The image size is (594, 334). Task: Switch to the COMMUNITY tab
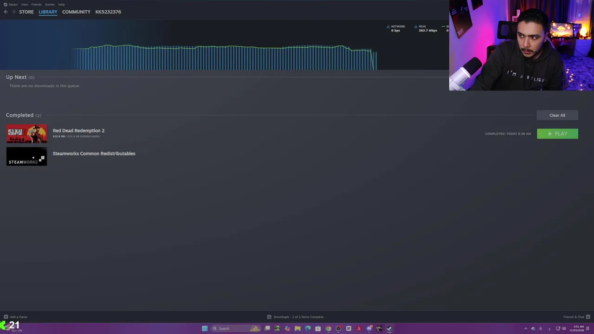tap(76, 12)
